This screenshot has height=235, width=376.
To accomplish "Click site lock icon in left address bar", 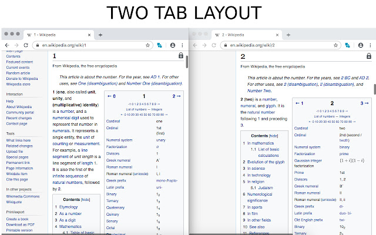I will point(38,45).
